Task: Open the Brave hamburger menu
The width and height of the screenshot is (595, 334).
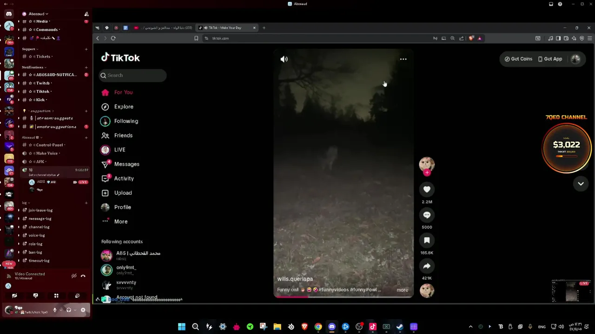Action: click(590, 38)
